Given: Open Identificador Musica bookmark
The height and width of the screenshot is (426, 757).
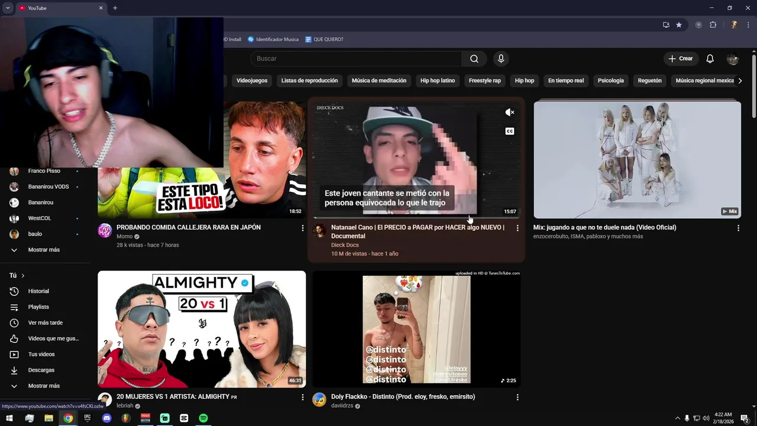Looking at the screenshot, I should coord(273,39).
